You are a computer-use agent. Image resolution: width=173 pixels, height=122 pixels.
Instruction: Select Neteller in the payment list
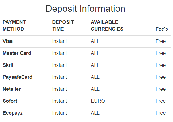(12, 89)
